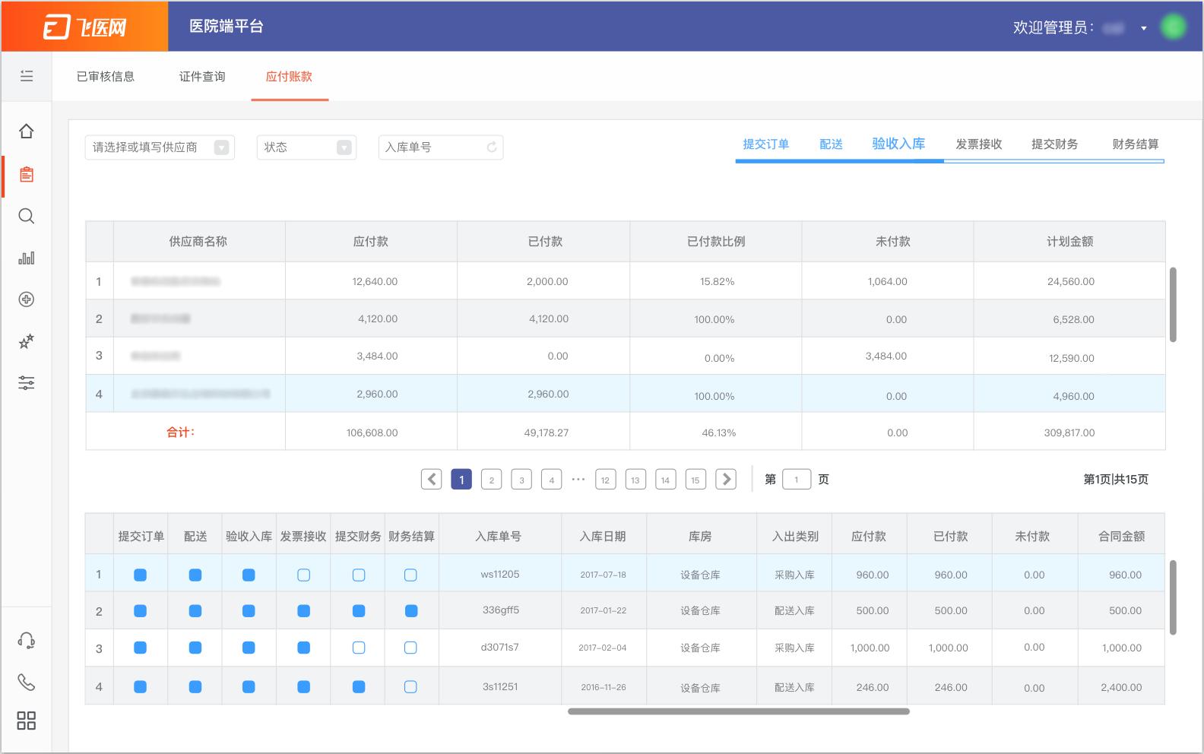Switch to the 已审核信息 tab

(106, 77)
